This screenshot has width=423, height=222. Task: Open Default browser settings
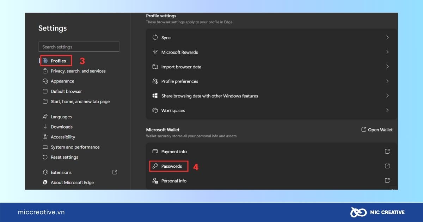[x=66, y=91]
